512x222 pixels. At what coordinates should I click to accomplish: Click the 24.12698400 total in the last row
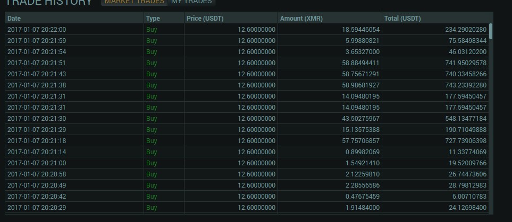point(467,208)
